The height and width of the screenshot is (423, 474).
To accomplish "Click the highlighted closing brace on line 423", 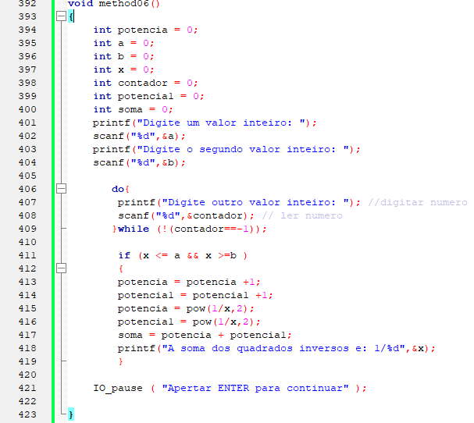I will point(71,414).
